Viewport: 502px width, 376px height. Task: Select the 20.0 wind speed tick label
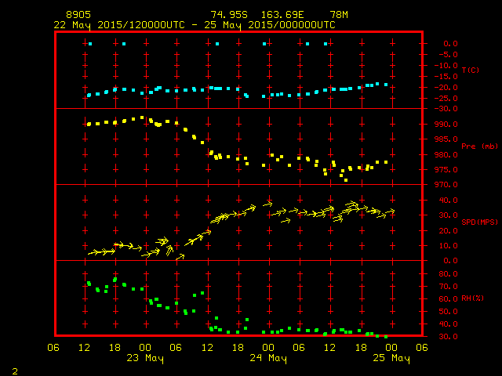(x=448, y=231)
